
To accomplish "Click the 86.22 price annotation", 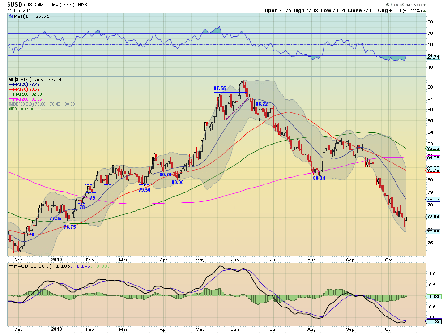I will tap(262, 104).
